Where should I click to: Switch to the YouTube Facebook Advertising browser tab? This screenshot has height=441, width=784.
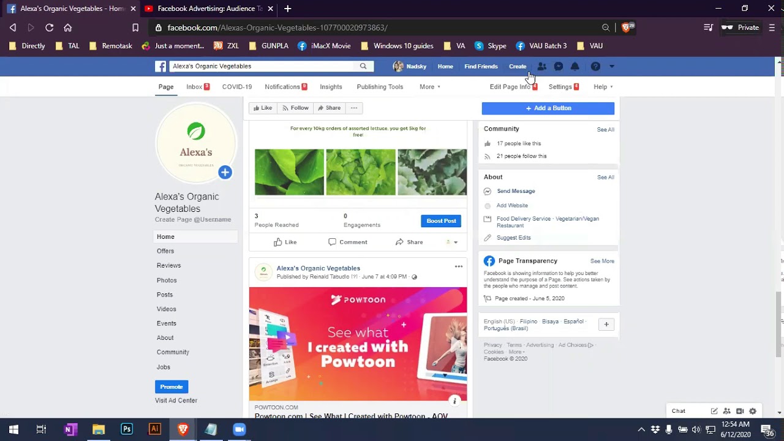(x=208, y=9)
